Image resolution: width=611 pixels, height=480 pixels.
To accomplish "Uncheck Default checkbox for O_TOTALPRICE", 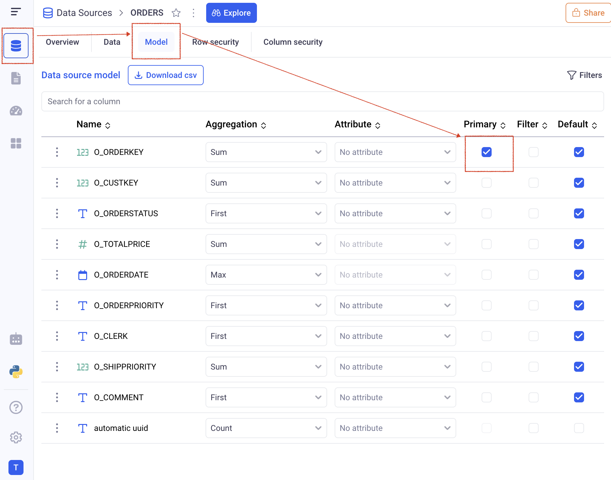I will (x=579, y=244).
